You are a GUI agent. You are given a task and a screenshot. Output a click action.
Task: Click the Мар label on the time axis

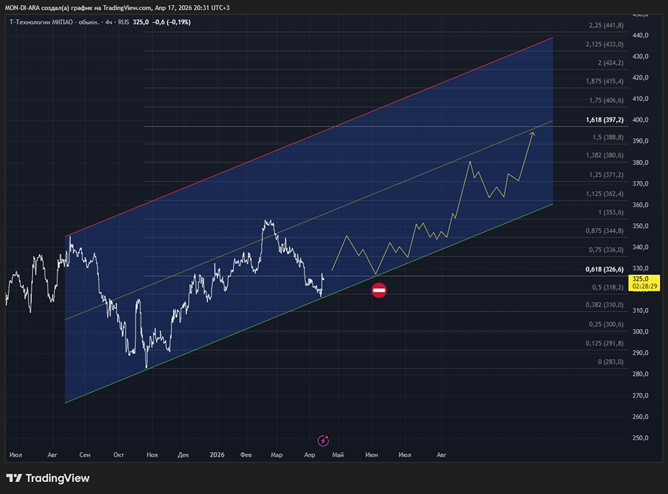277,455
